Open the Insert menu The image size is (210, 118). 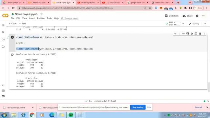pyautogui.click(x=32, y=18)
